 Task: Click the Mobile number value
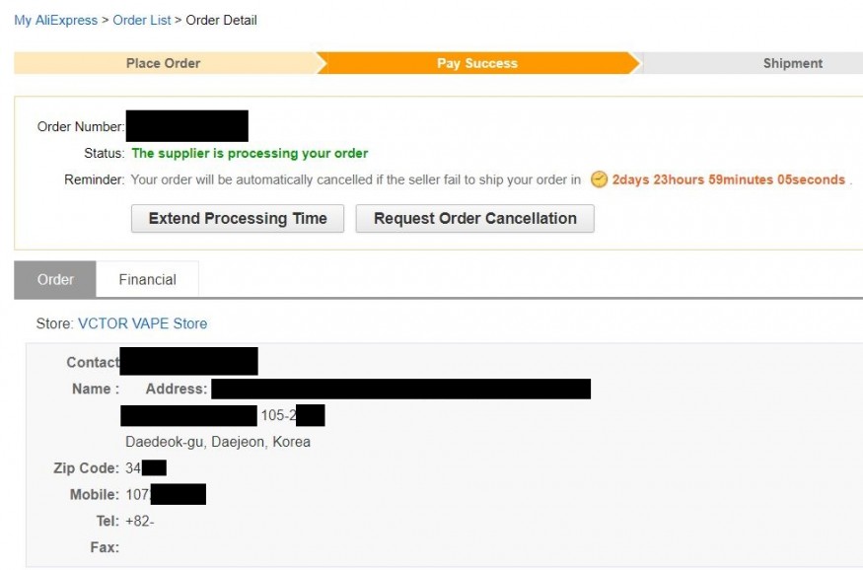(x=166, y=495)
